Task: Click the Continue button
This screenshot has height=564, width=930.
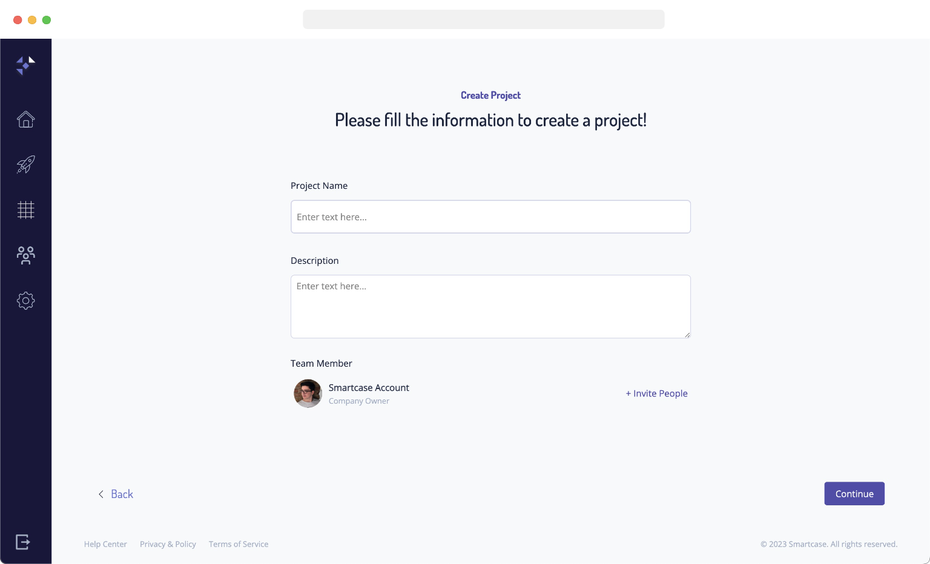Action: (854, 494)
